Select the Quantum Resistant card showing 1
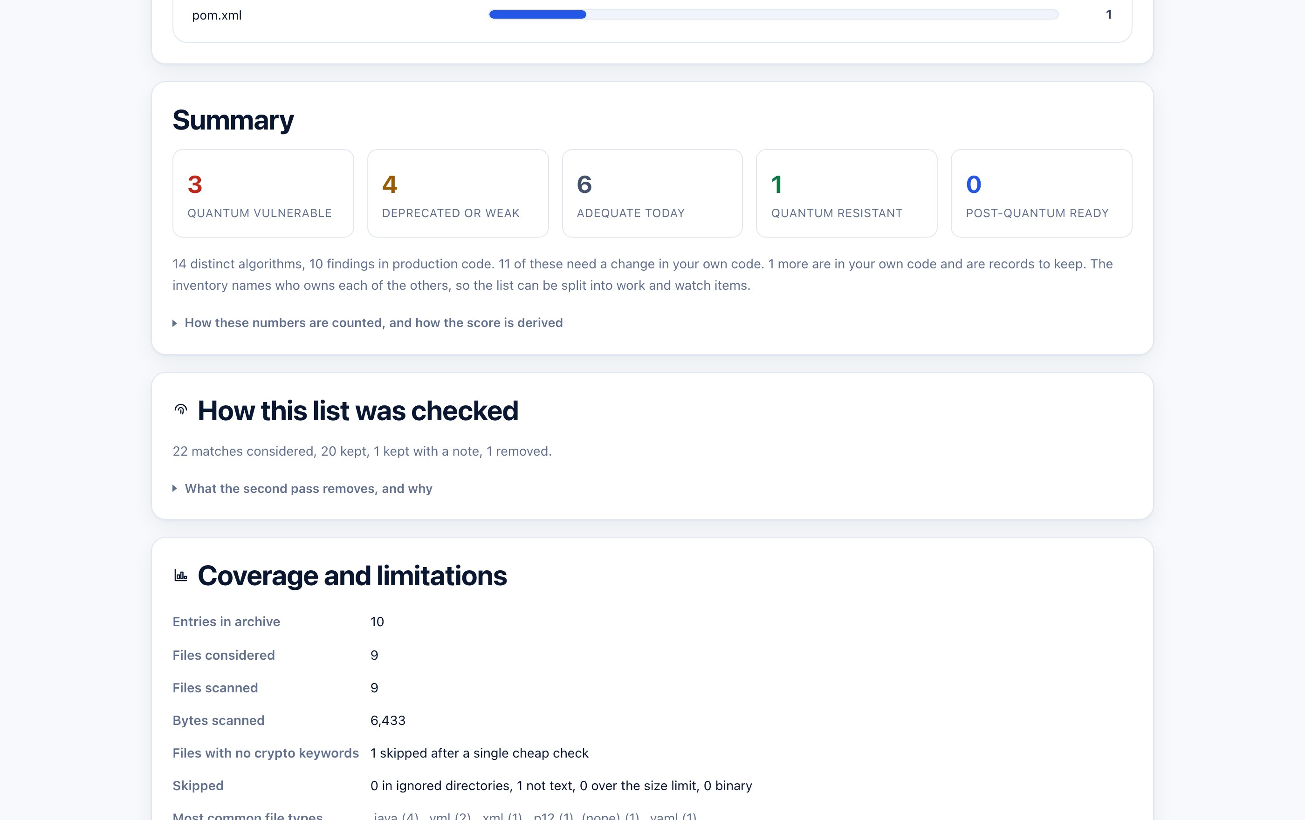 (846, 193)
